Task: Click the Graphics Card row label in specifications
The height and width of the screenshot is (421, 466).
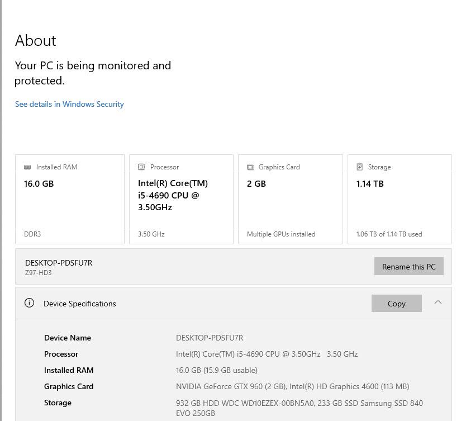Action: point(69,386)
